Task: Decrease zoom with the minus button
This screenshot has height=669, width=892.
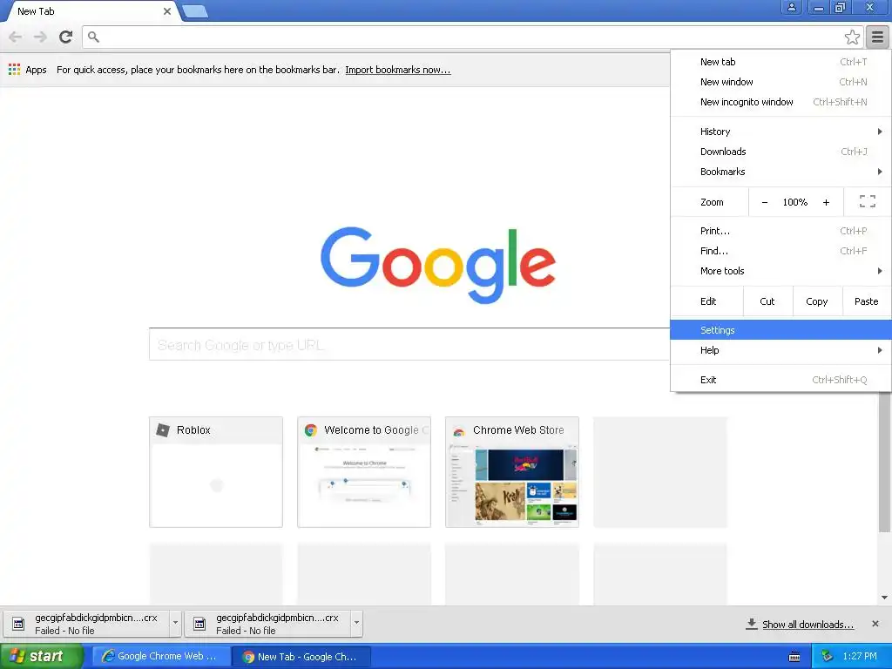Action: (x=765, y=202)
